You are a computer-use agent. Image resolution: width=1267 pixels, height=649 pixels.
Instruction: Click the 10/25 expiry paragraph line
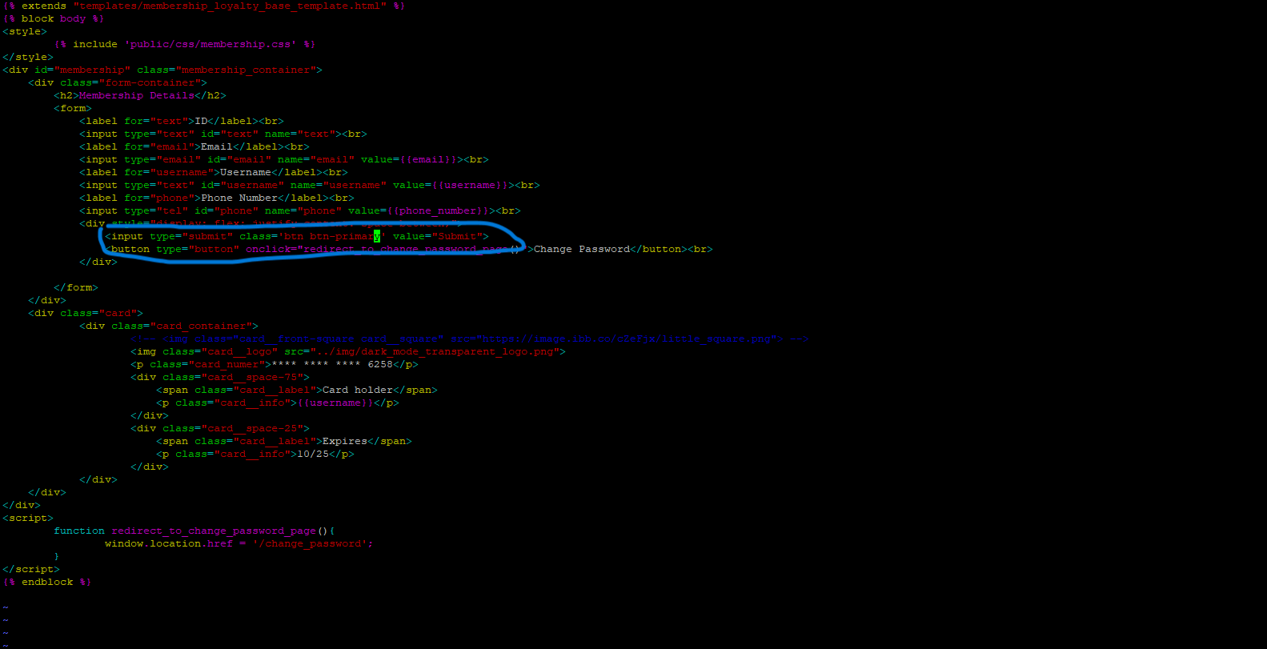pos(255,454)
